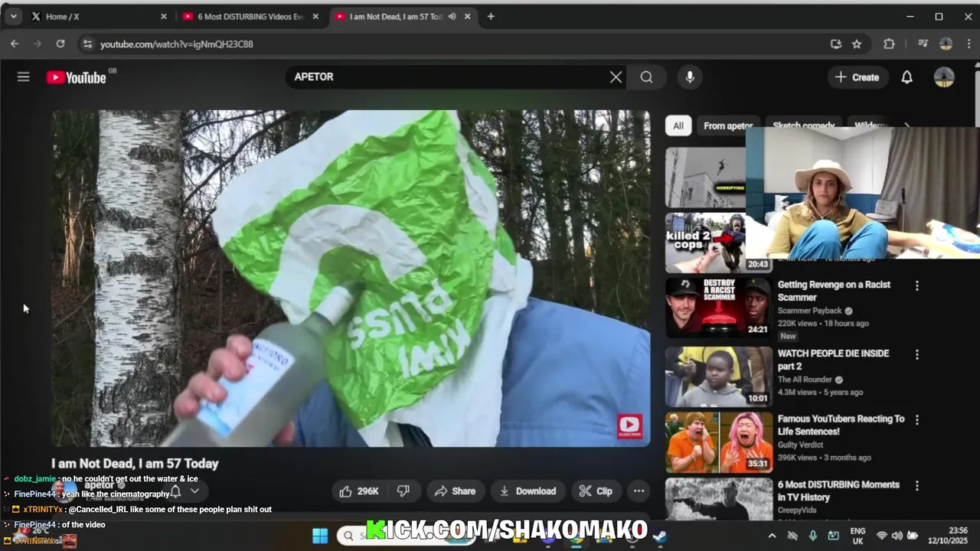Close the Home / X tab
Screen dimensions: 980x551
pyautogui.click(x=163, y=16)
